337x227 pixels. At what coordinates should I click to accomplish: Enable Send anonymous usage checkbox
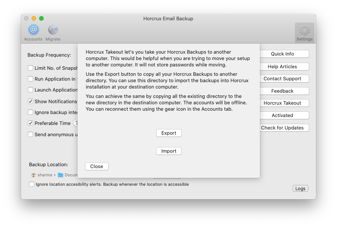(30, 134)
